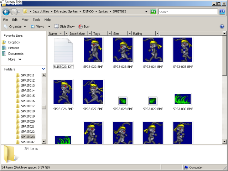The image size is (228, 171).
Task: Open the address bar history dropdown
Action: pos(146,12)
